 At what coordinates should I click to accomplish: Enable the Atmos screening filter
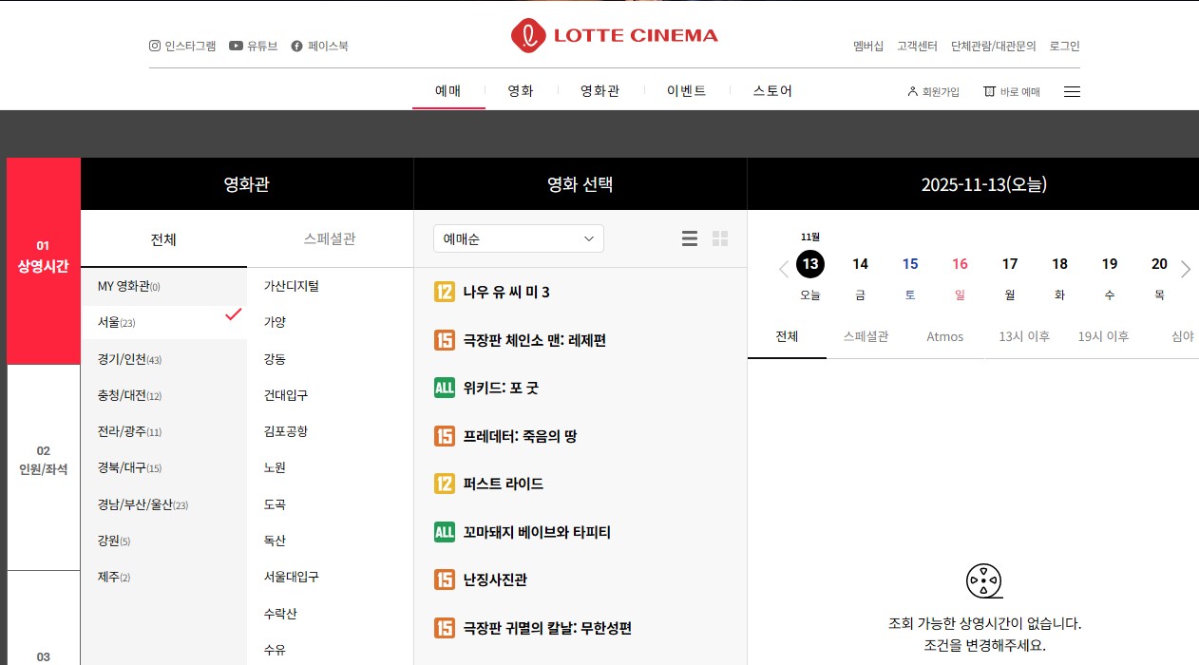point(944,336)
